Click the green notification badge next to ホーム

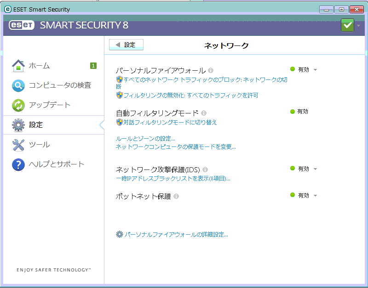coord(93,66)
